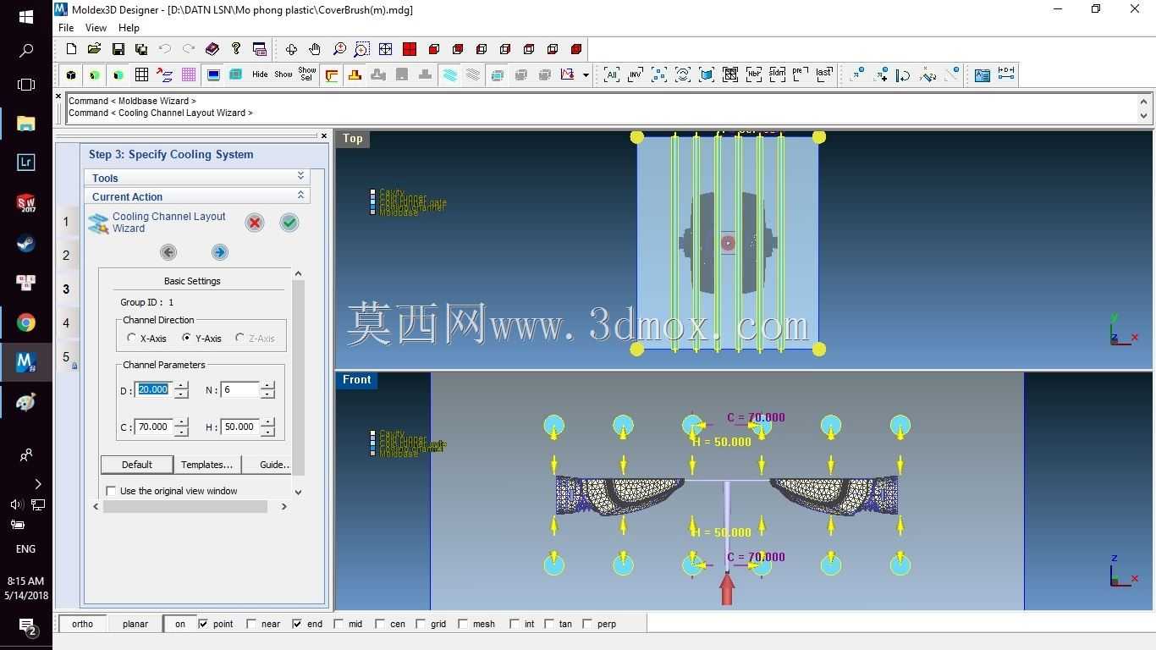1156x650 pixels.
Task: Click the D dimension measure icon
Action: pyautogui.click(x=1006, y=74)
